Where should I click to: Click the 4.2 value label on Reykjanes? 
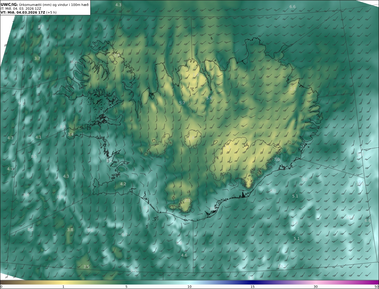pos(123,184)
